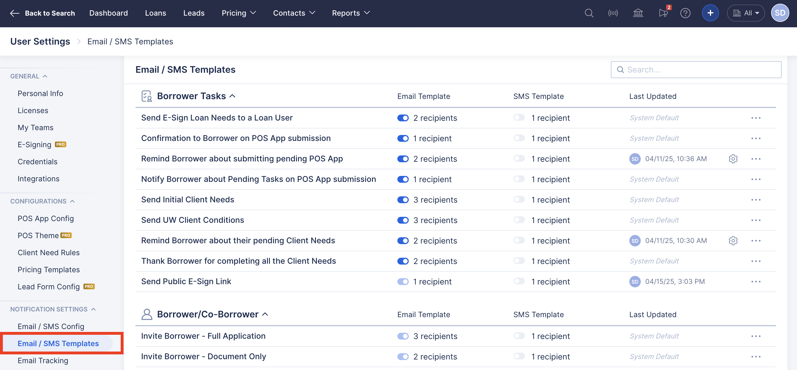This screenshot has width=797, height=370.
Task: Click the SD user avatar
Action: pyautogui.click(x=779, y=13)
